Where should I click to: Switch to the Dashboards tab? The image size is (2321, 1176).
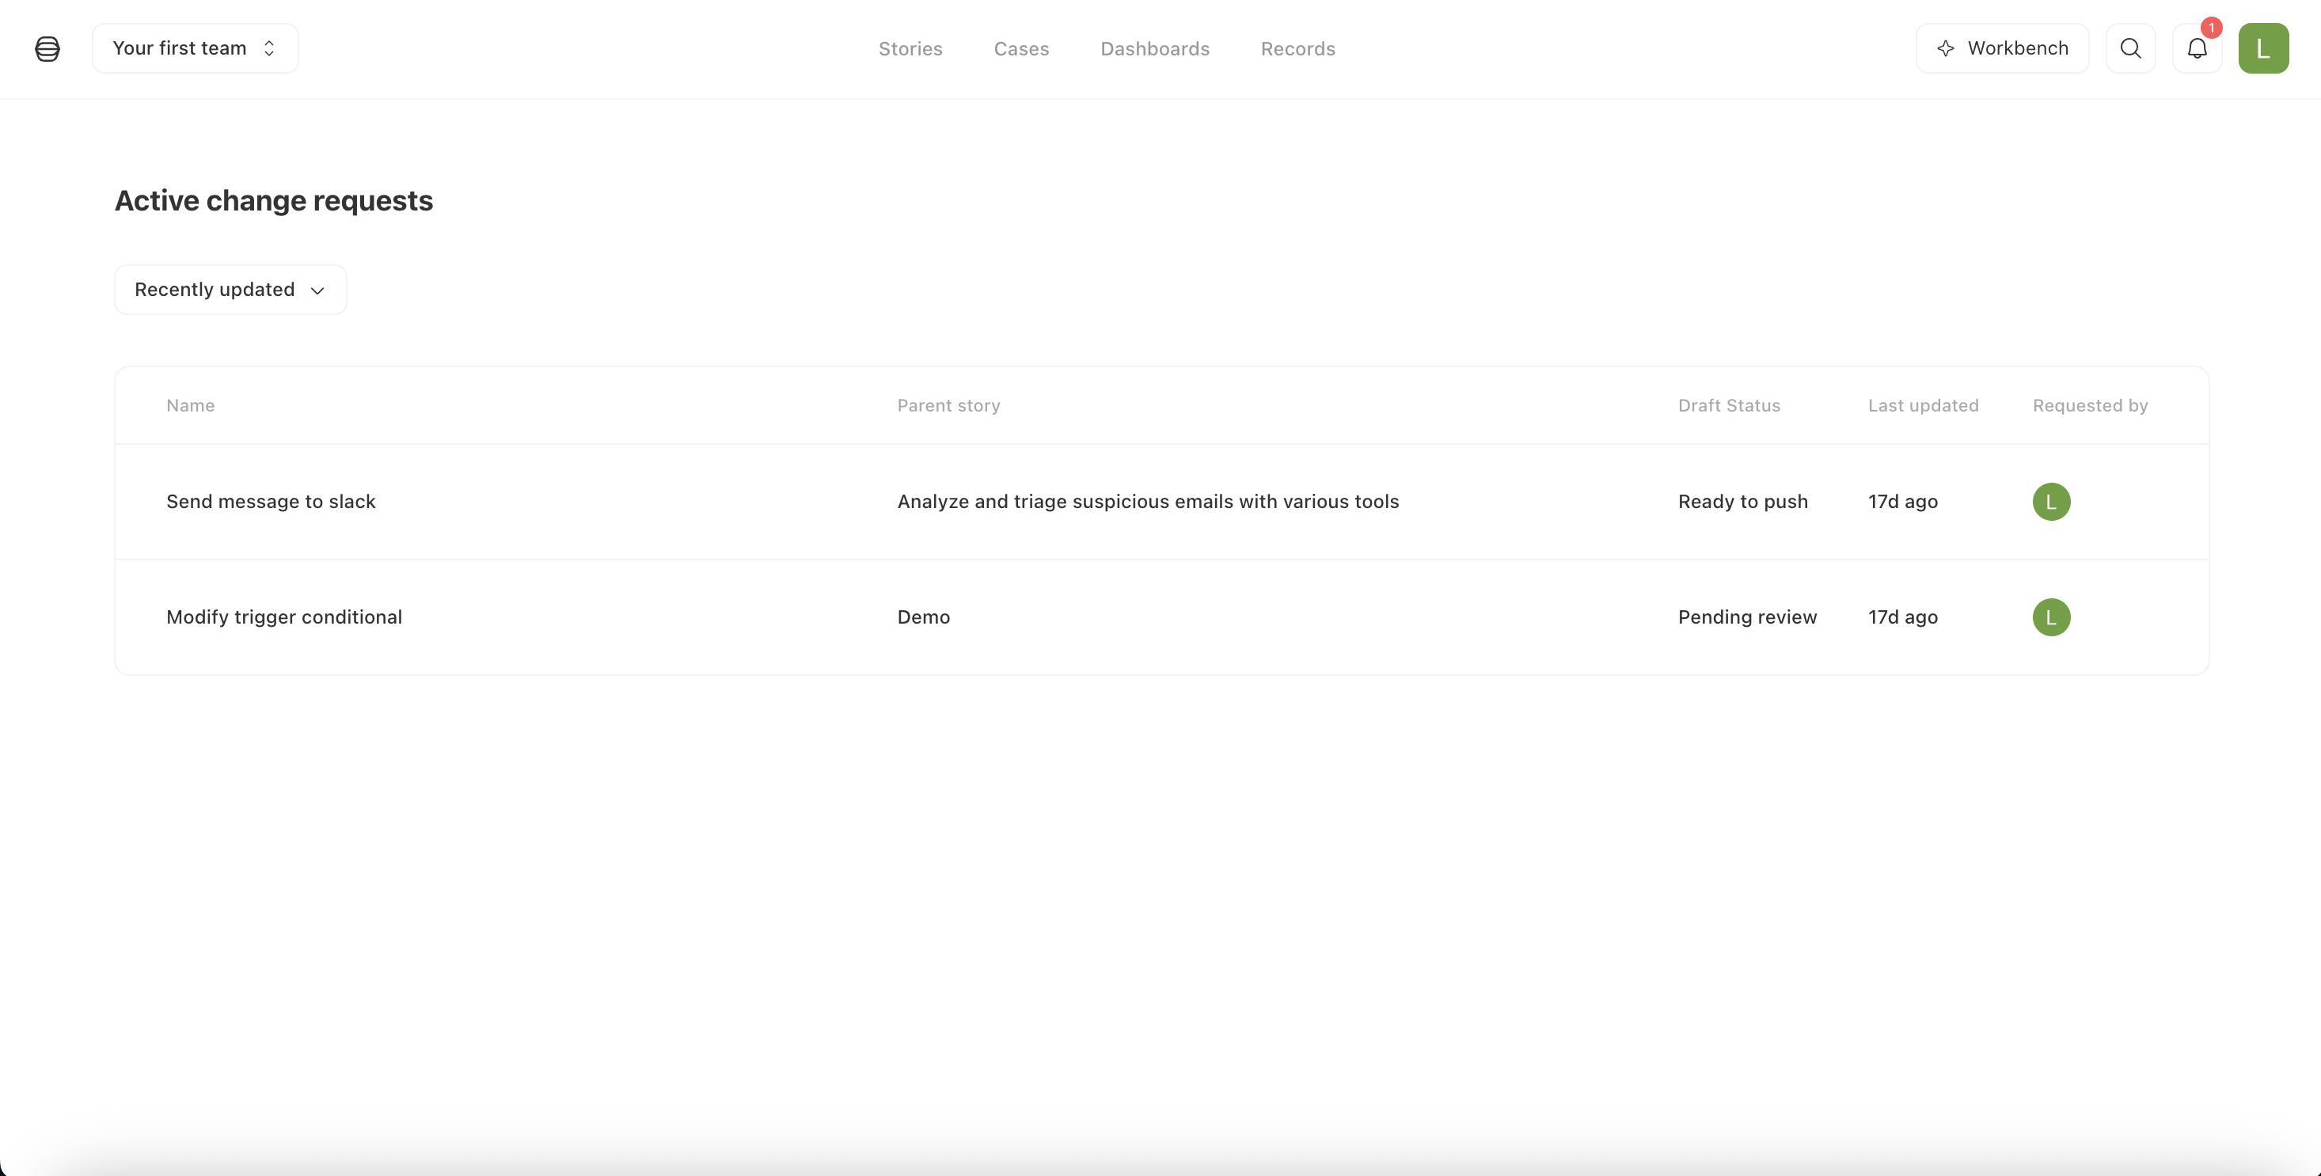(x=1154, y=48)
